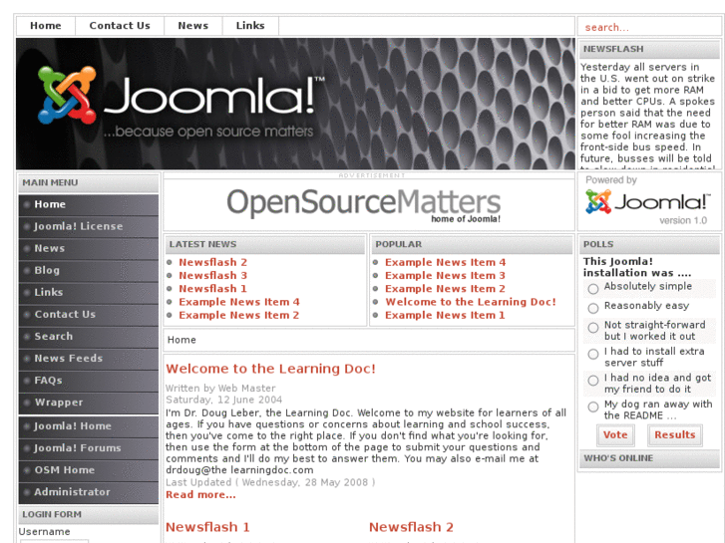Open Newsflash 3 in Latest News
The image size is (725, 543).
tap(213, 275)
